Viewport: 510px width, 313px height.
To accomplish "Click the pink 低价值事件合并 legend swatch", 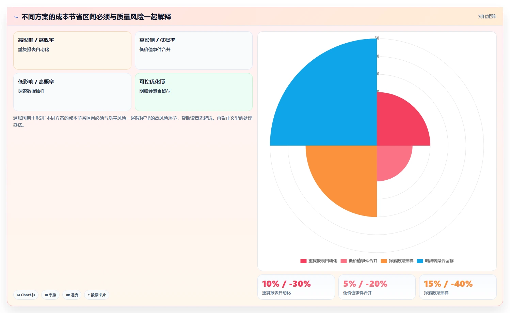I will click(344, 261).
